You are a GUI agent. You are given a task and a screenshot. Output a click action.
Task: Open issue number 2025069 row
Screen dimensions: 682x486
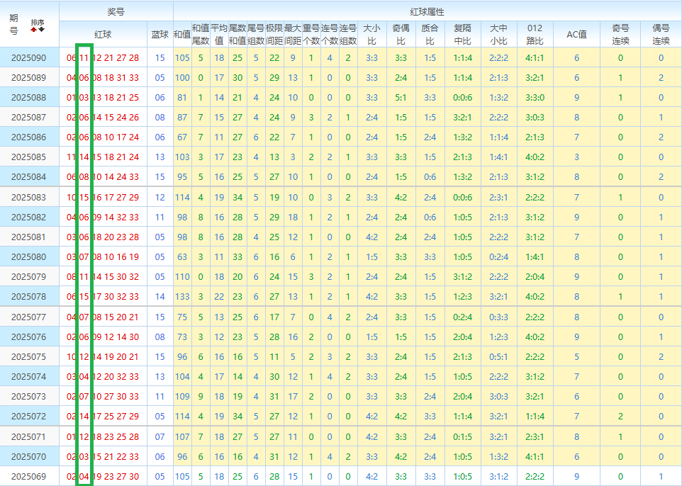[x=28, y=477]
